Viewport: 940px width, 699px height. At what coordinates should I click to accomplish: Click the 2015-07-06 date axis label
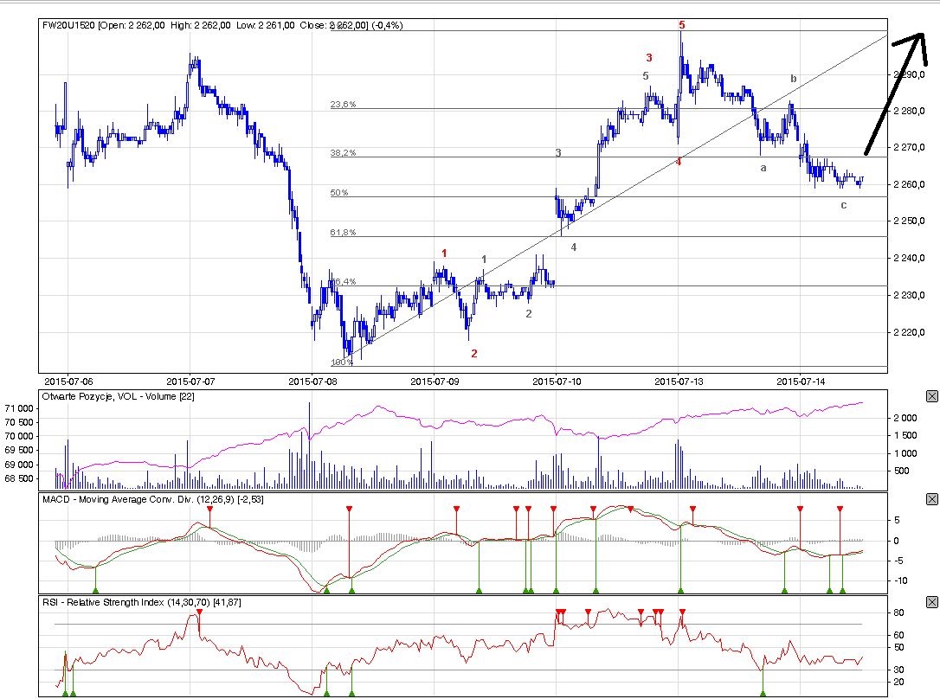(x=68, y=381)
